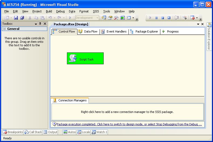Open the Help menu
213x142 pixels.
point(132,11)
